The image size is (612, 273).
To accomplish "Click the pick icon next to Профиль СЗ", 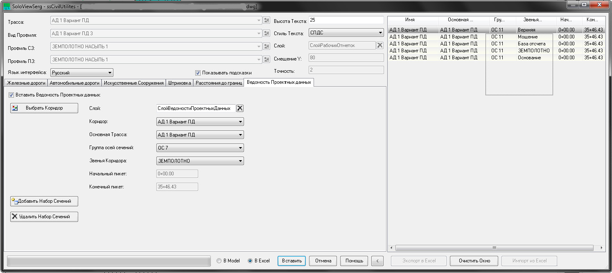I will click(x=266, y=47).
